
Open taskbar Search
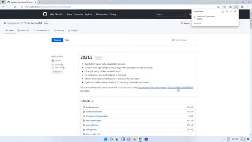pyautogui.click(x=111, y=139)
